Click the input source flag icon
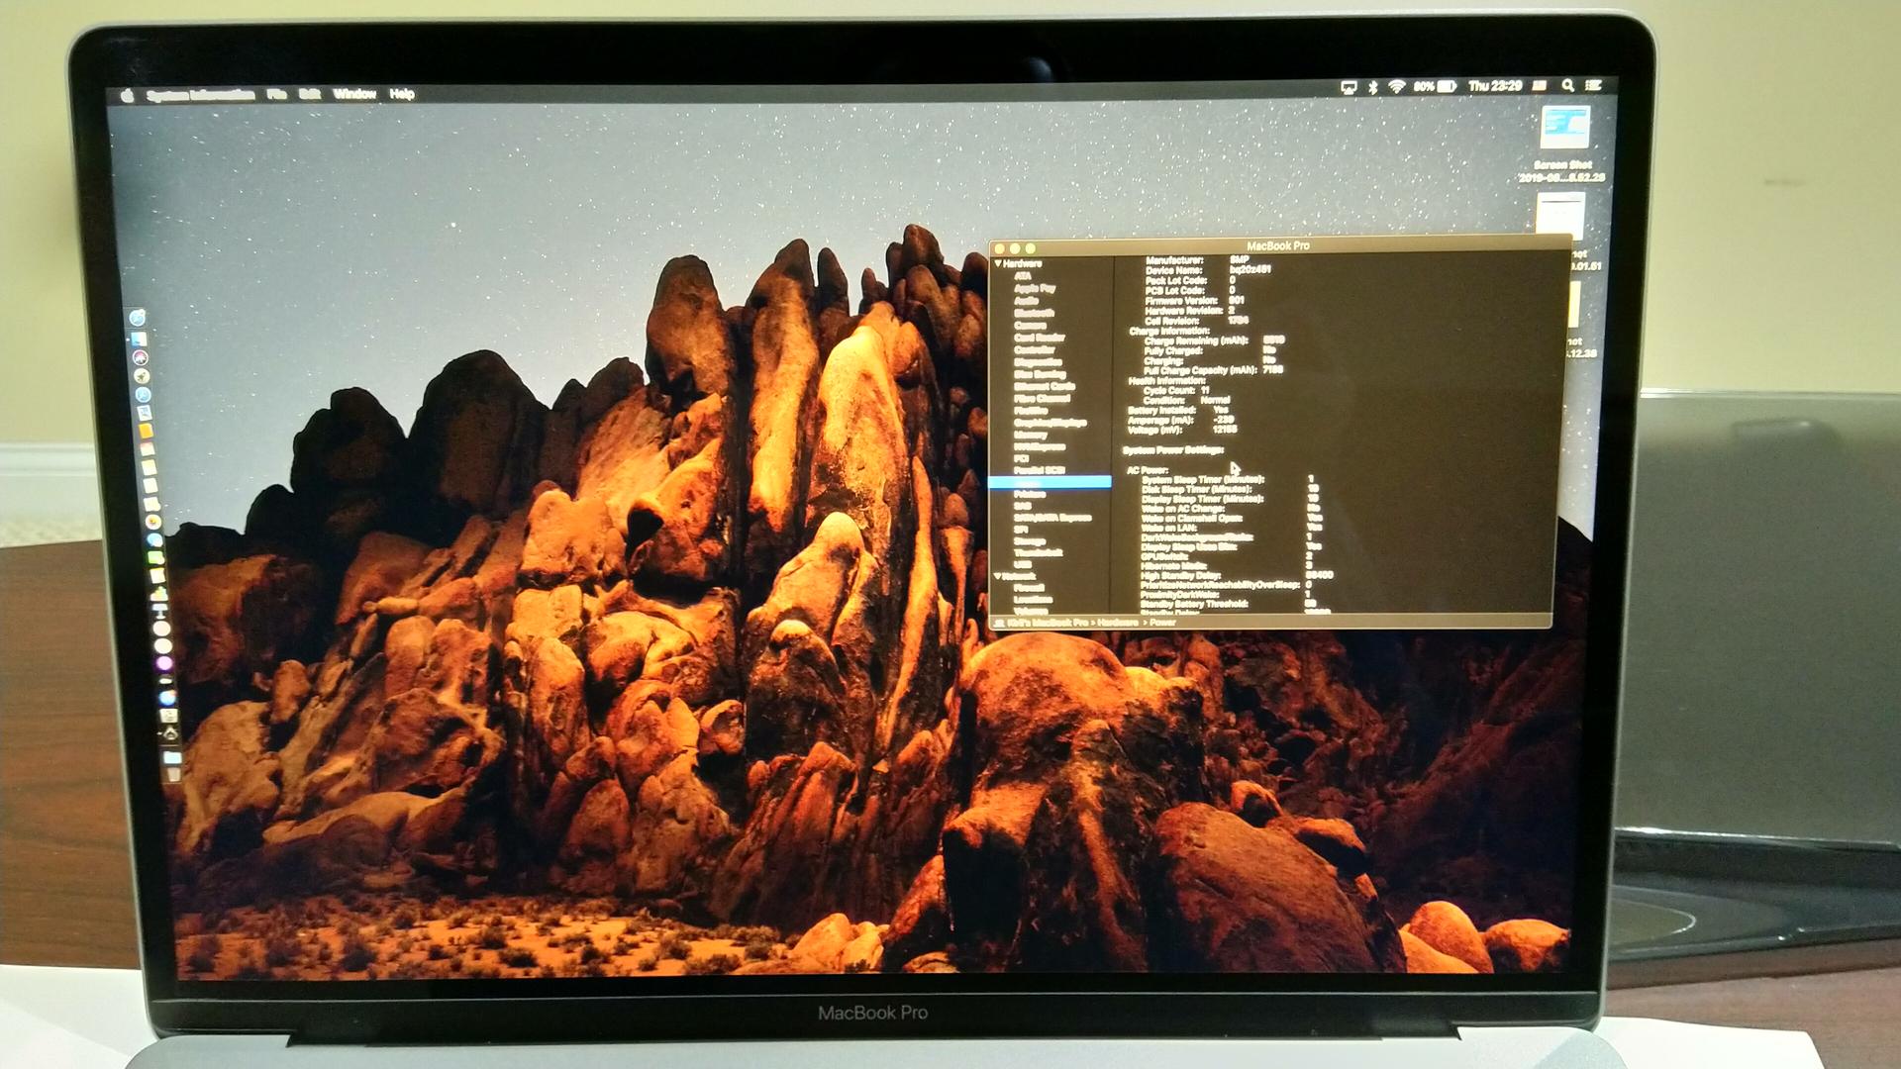The width and height of the screenshot is (1901, 1069). click(x=1540, y=86)
